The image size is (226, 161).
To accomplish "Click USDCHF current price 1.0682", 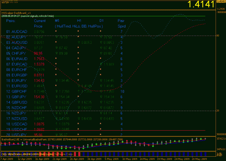I will point(39,130).
